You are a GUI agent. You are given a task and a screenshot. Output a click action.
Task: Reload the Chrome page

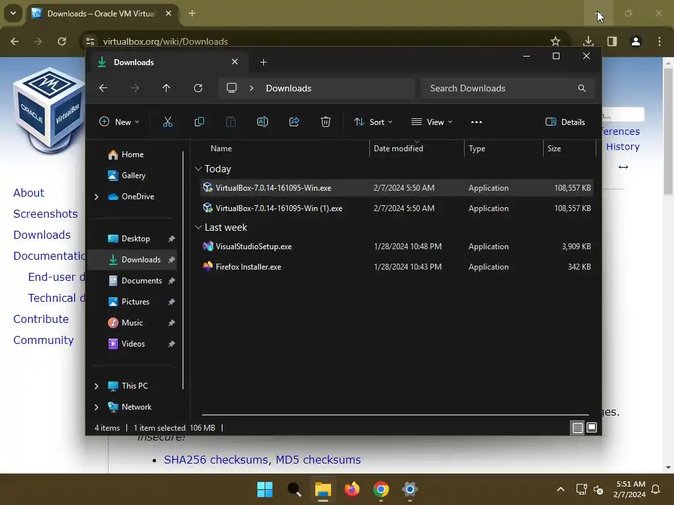tap(62, 41)
